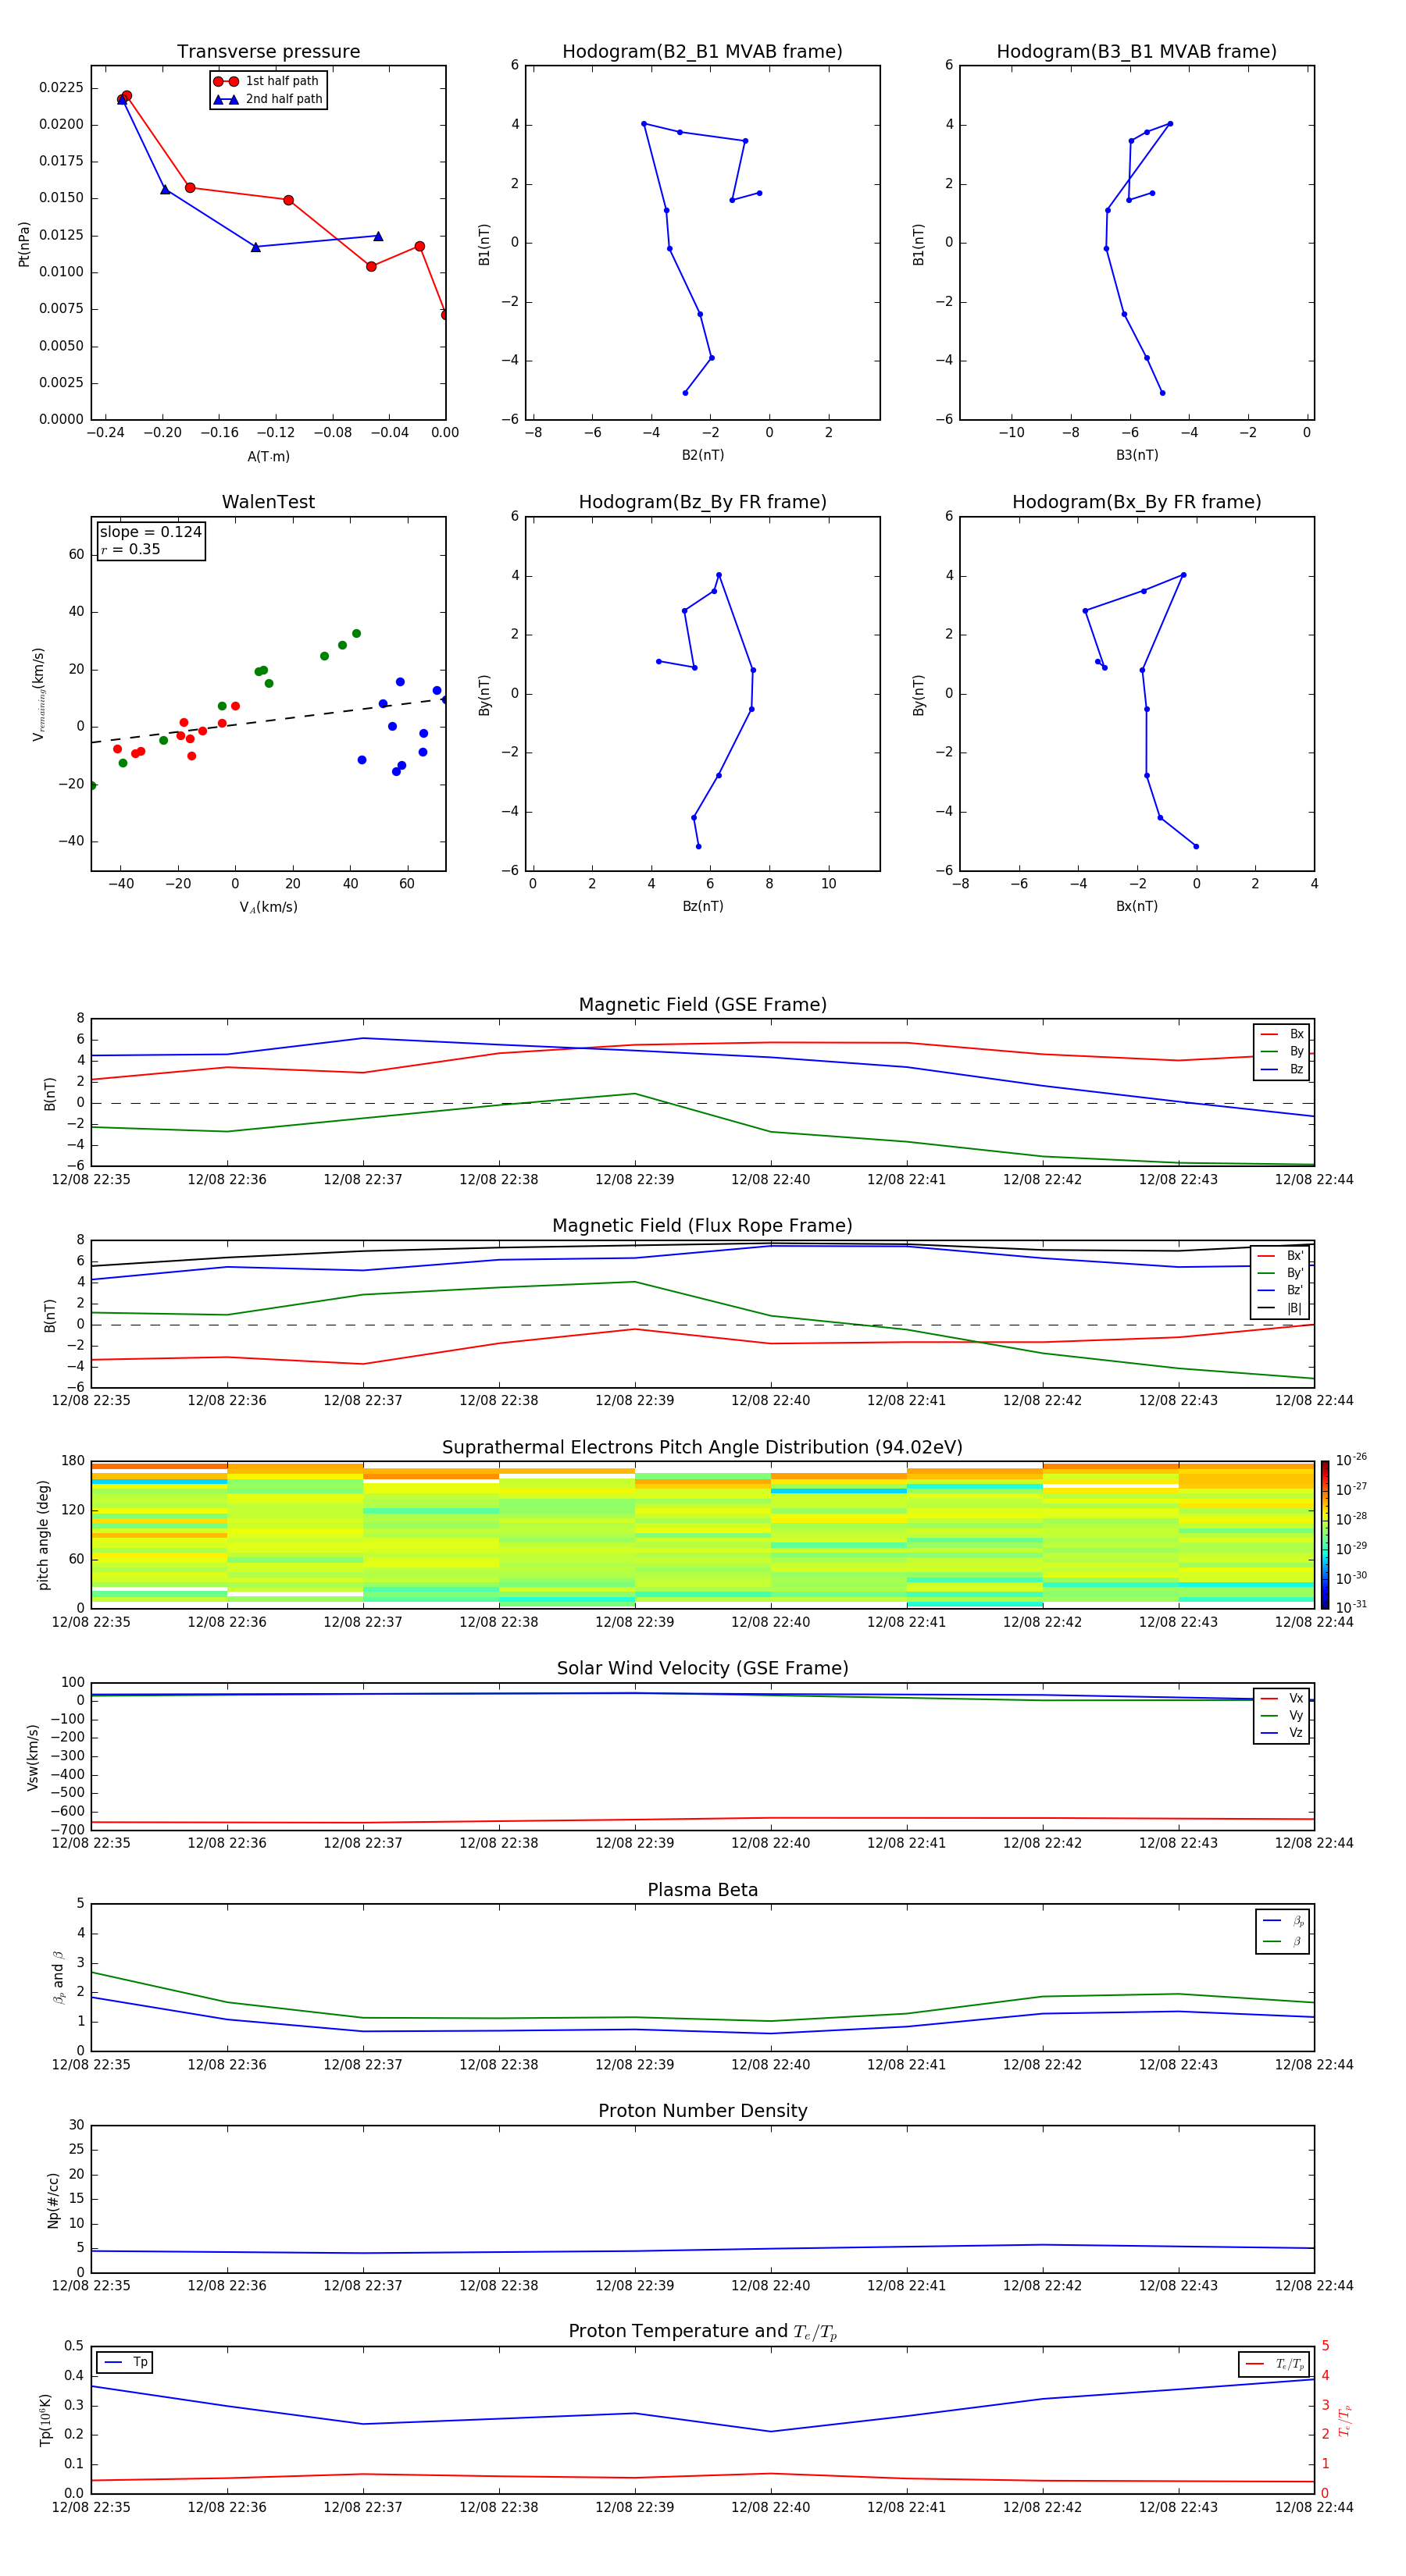Click the 'Hodogram(Bx_By FR frame)' title

click(1137, 502)
